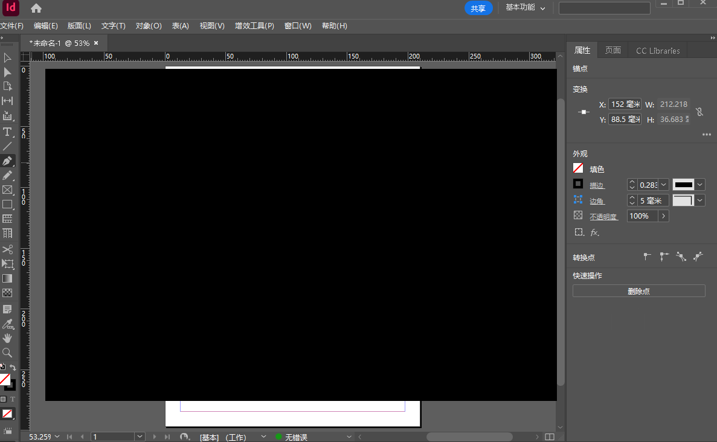Viewport: 717px width, 442px height.
Task: Select the Page tool
Action: coord(7,86)
